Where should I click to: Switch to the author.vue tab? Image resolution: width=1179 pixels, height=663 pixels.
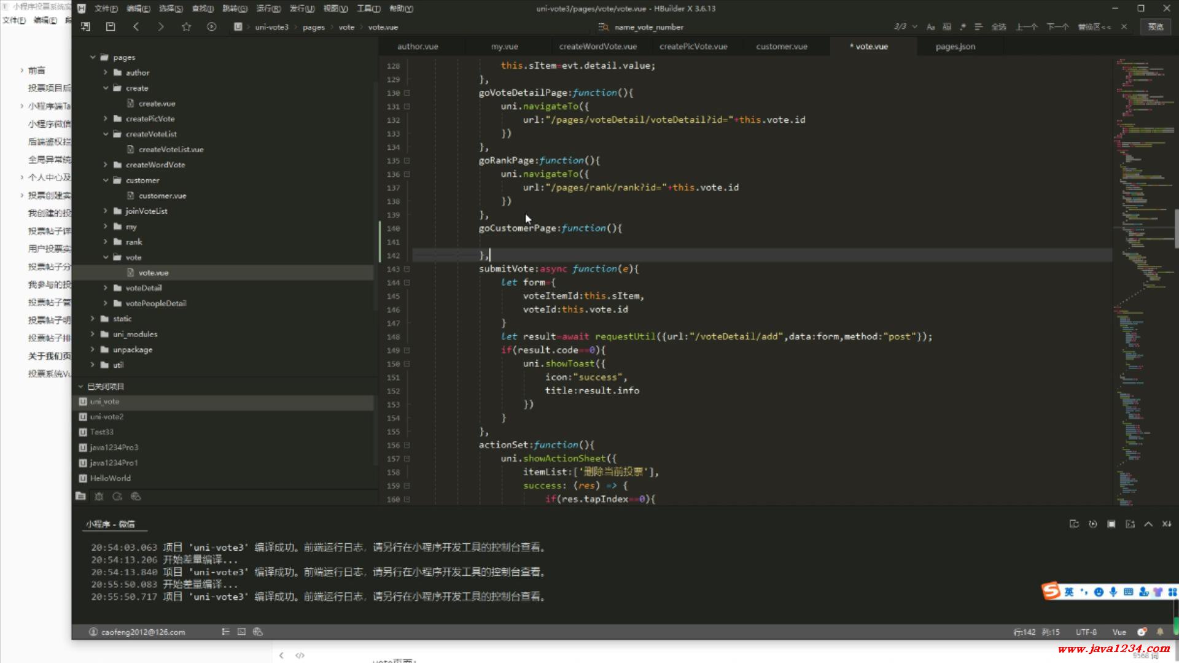pyautogui.click(x=418, y=46)
